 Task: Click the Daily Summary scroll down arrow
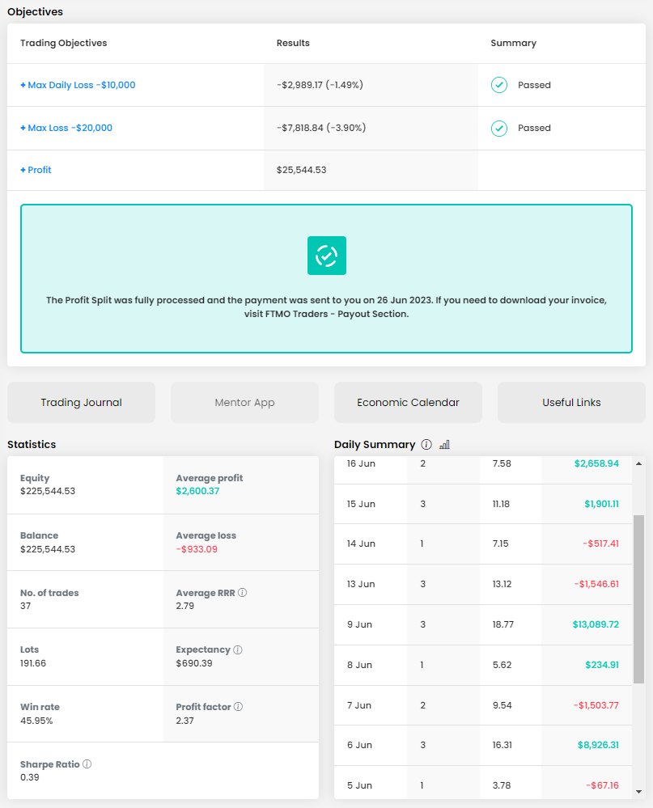638,792
